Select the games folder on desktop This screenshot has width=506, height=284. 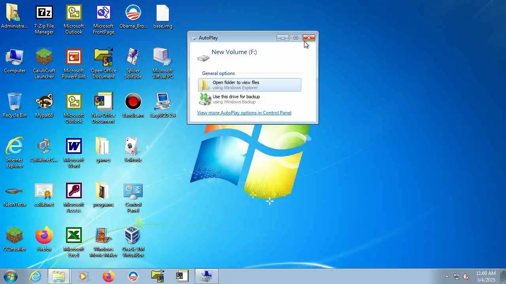tap(104, 150)
